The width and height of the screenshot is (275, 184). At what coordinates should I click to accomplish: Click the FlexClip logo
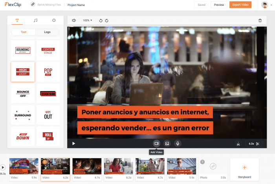[x=13, y=5]
